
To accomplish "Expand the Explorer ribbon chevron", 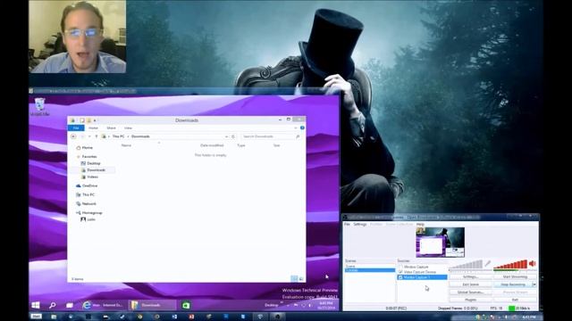I will (296, 128).
